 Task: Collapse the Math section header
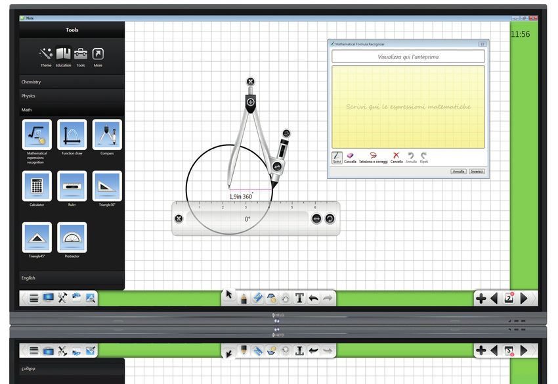[72, 110]
